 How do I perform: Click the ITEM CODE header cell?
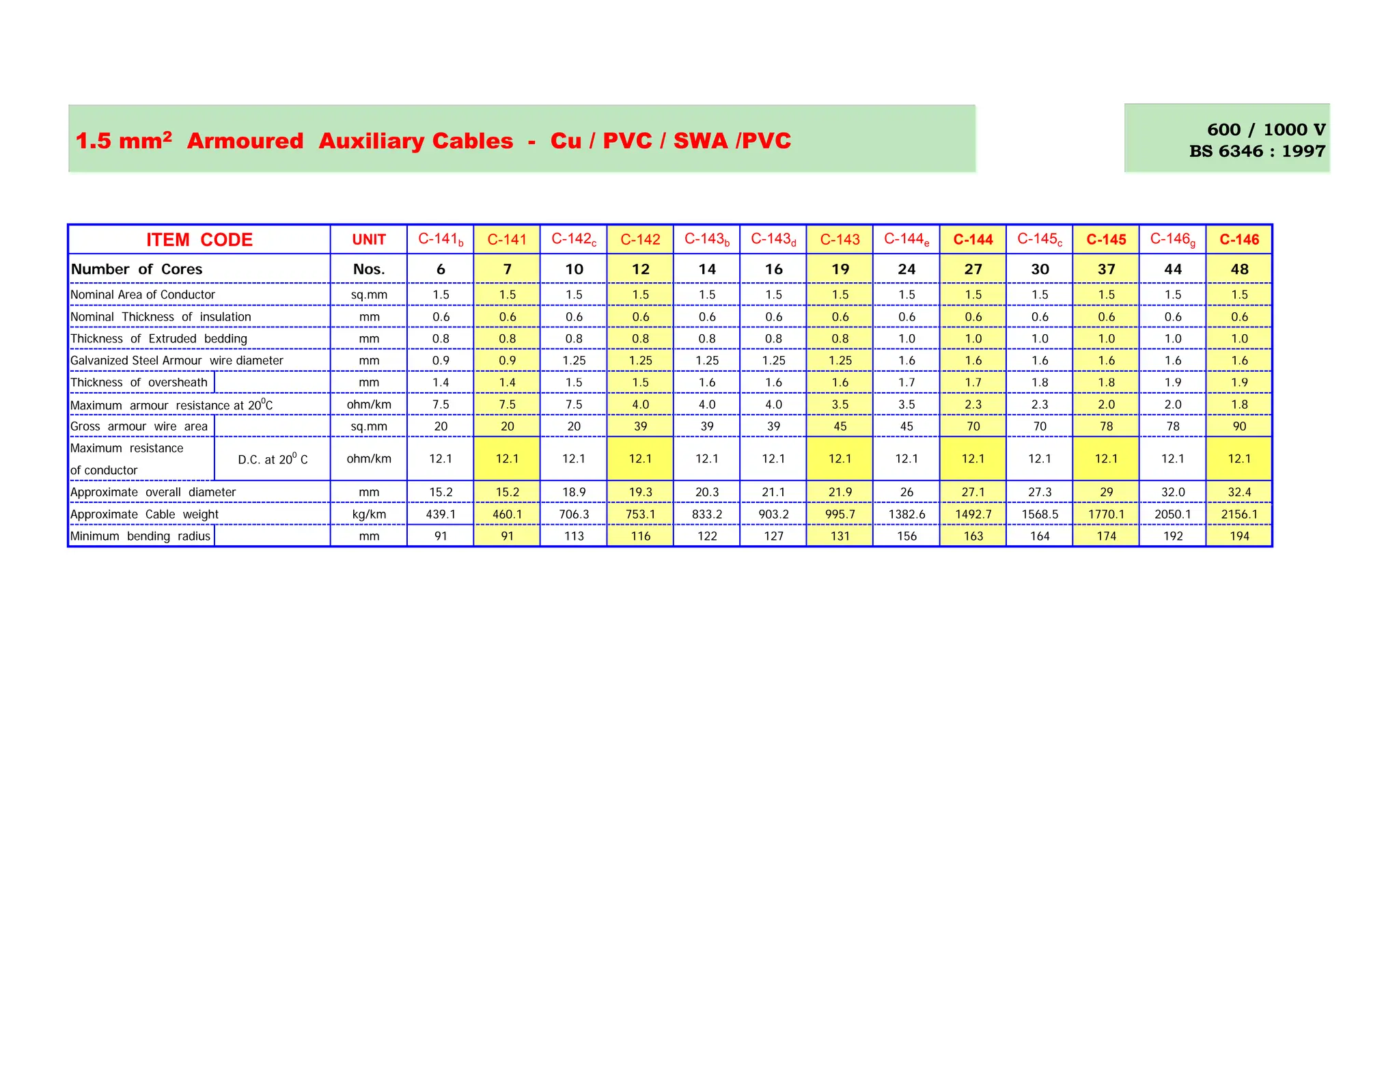199,240
